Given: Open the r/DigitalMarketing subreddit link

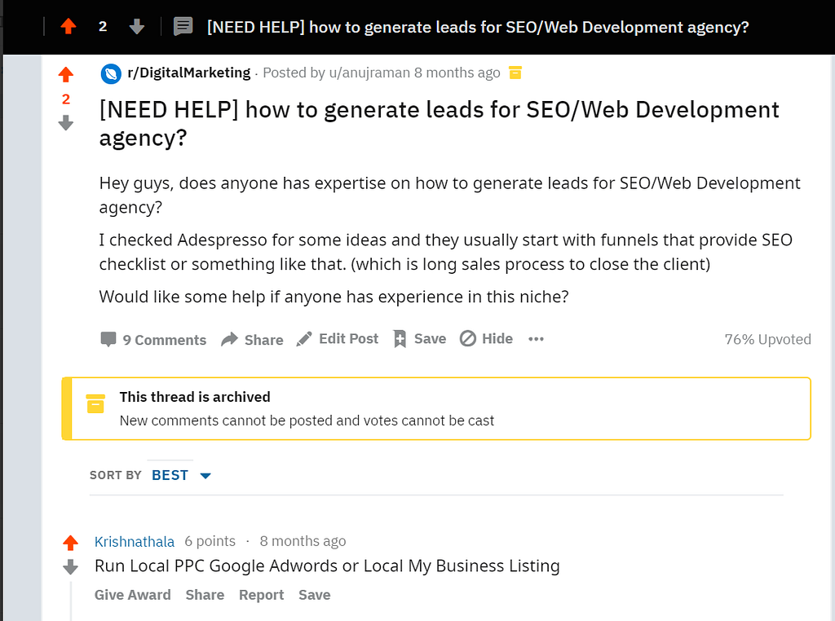Looking at the screenshot, I should [188, 73].
